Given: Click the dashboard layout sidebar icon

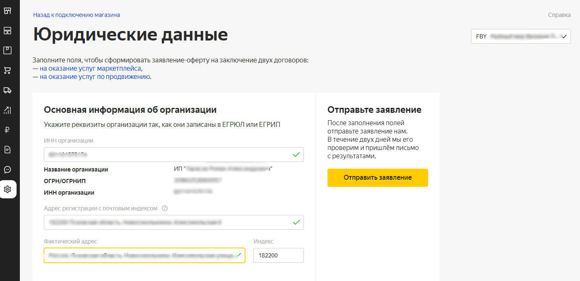Looking at the screenshot, I should point(7,31).
